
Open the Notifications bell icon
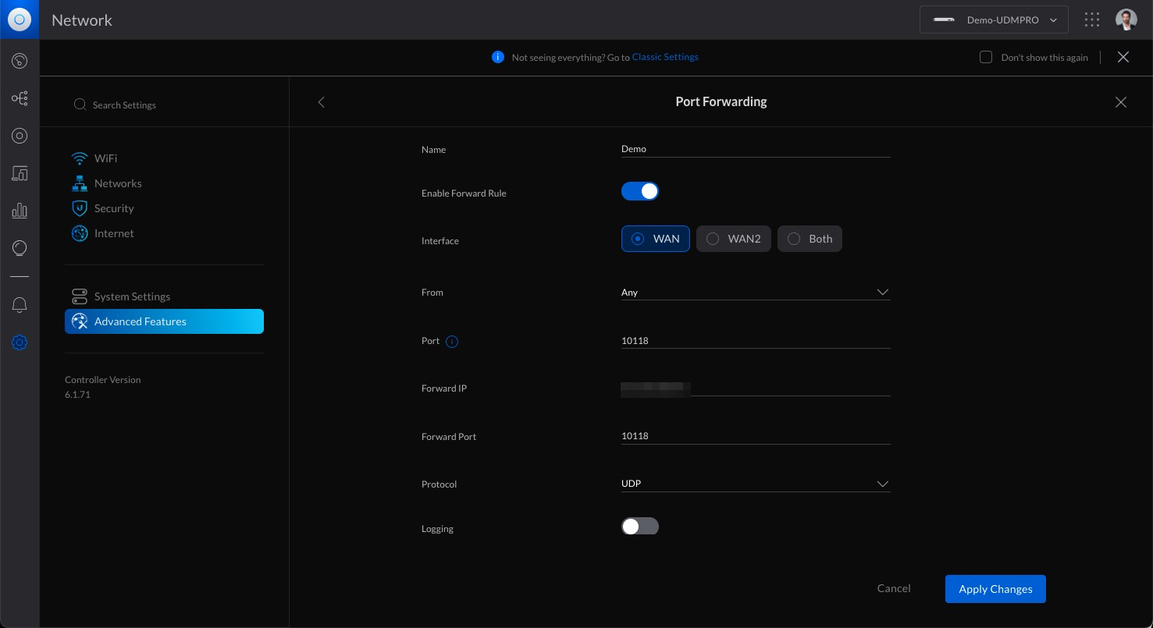click(x=20, y=305)
